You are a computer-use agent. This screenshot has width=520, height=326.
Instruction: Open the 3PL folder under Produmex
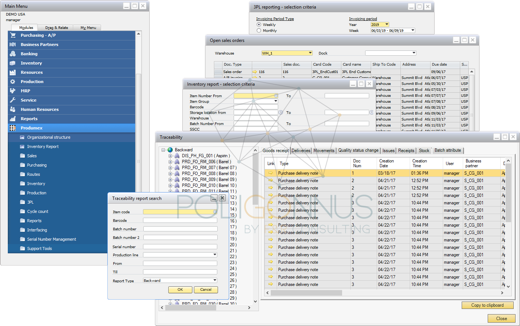click(x=22, y=202)
